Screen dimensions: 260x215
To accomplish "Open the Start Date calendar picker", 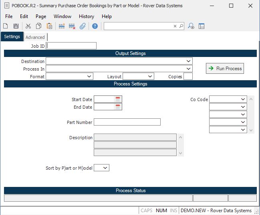I will click(118, 99).
